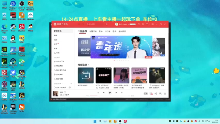
Task: Skip to the next track
Action: (116, 93)
